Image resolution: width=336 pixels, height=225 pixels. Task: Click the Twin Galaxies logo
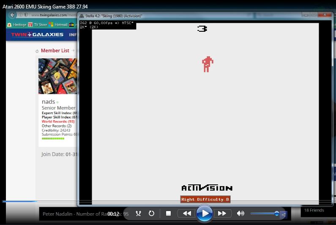(37, 34)
